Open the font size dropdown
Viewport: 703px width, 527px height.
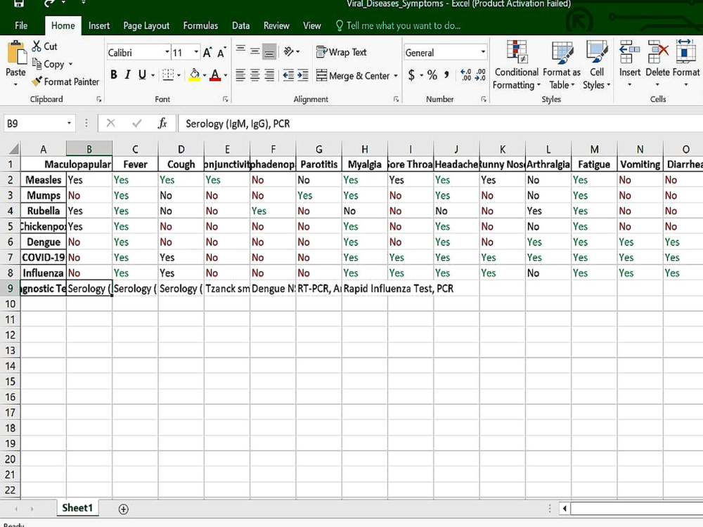tap(196, 52)
